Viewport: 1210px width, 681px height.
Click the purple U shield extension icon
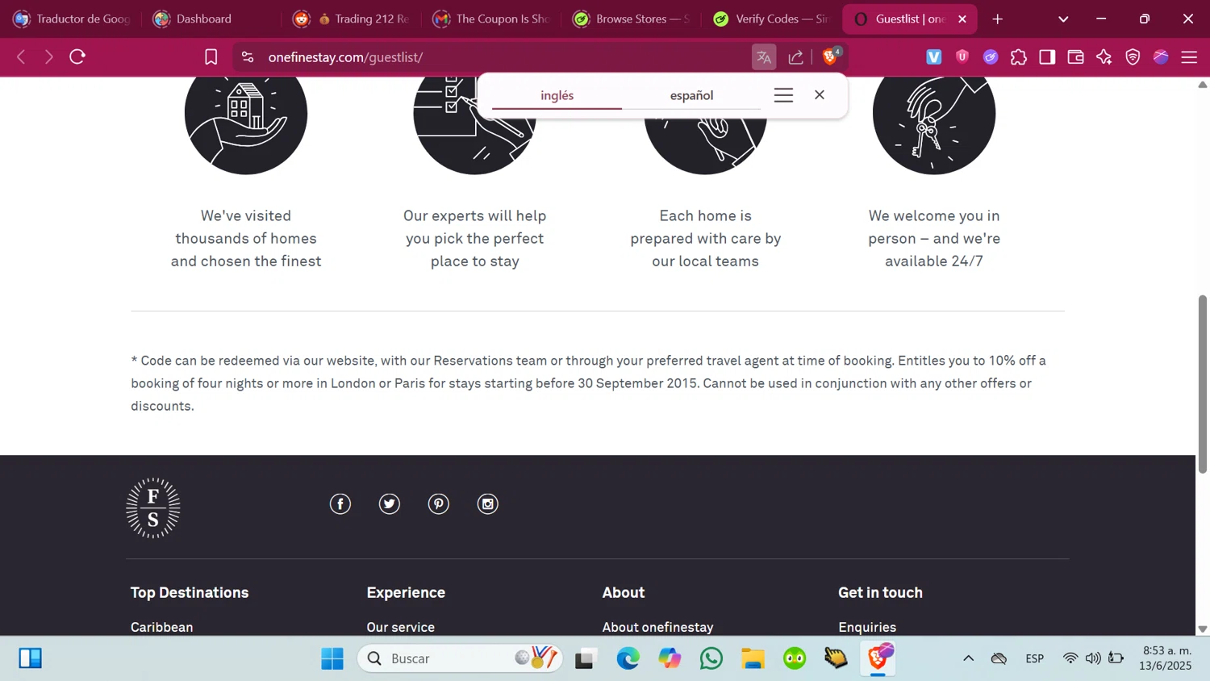[x=962, y=57]
